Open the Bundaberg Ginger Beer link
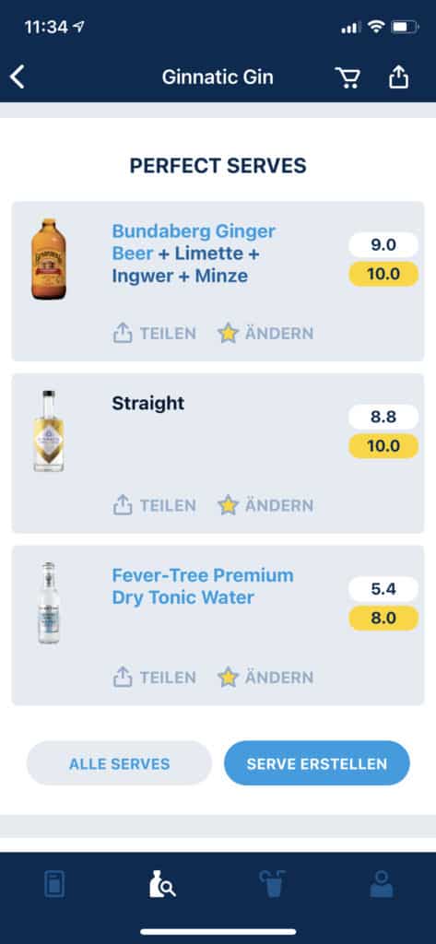The width and height of the screenshot is (436, 944). pyautogui.click(x=194, y=242)
